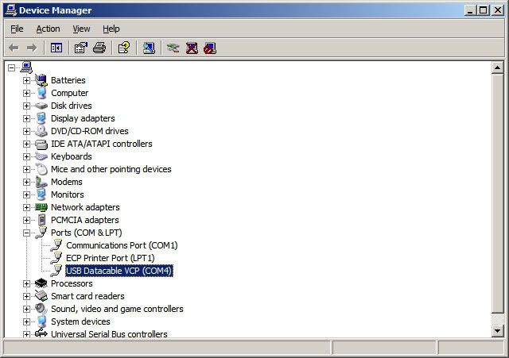Click the root computer node icon

pyautogui.click(x=26, y=67)
